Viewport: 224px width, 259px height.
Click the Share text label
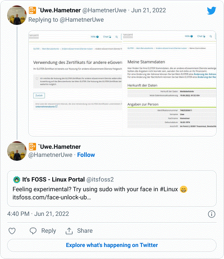[x=85, y=231]
